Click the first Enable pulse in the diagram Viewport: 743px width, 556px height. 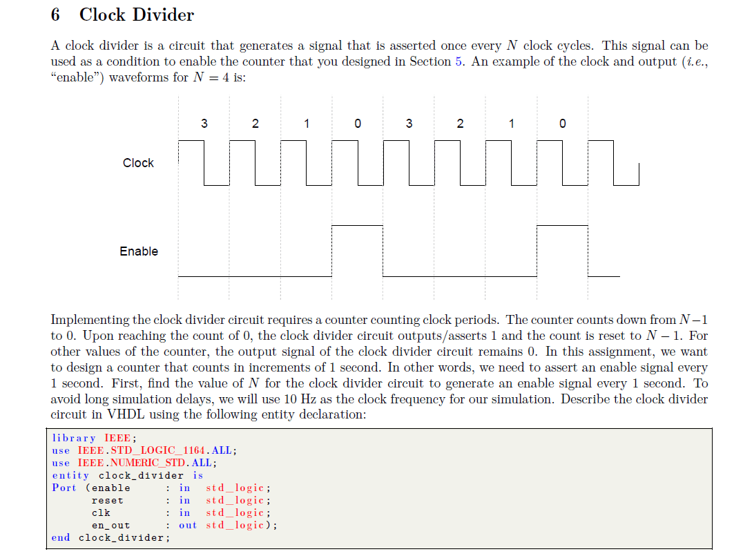[x=357, y=224]
